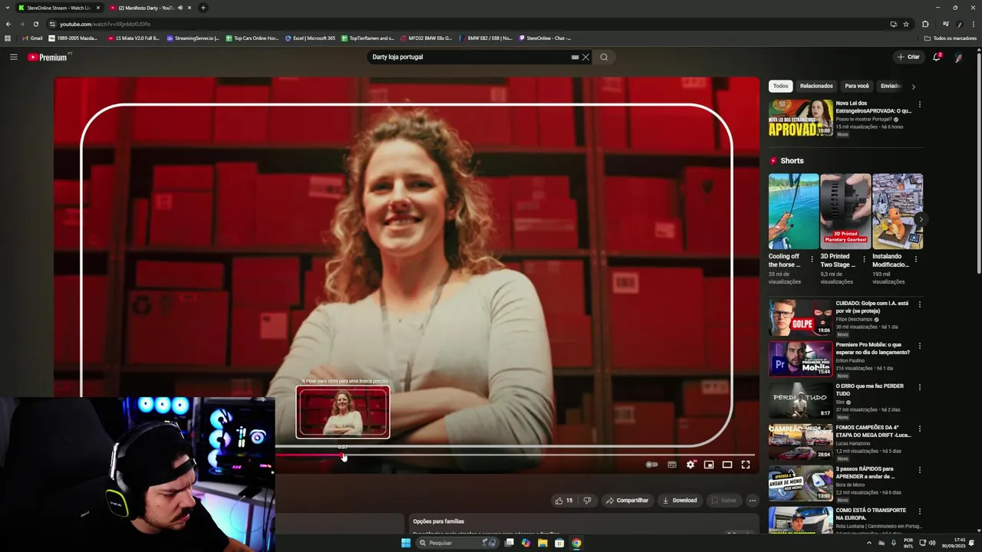Open O ERRO que me fez PERDER TUDO
The image size is (982, 552).
point(801,400)
